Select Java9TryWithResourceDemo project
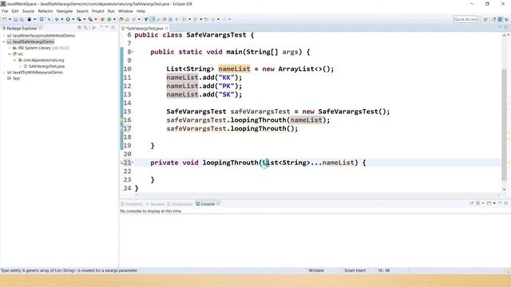Image resolution: width=511 pixels, height=287 pixels. point(38,73)
